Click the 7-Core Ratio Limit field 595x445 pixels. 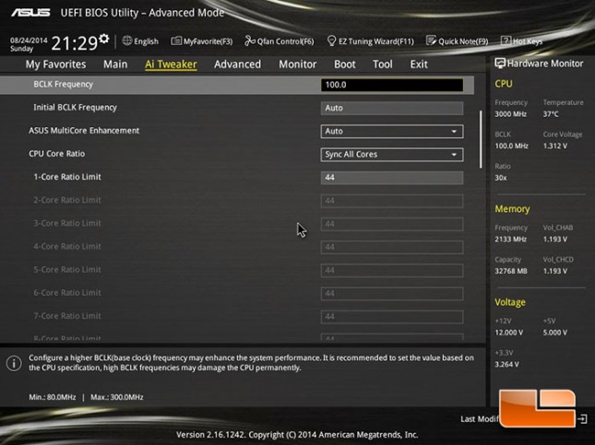click(x=392, y=317)
